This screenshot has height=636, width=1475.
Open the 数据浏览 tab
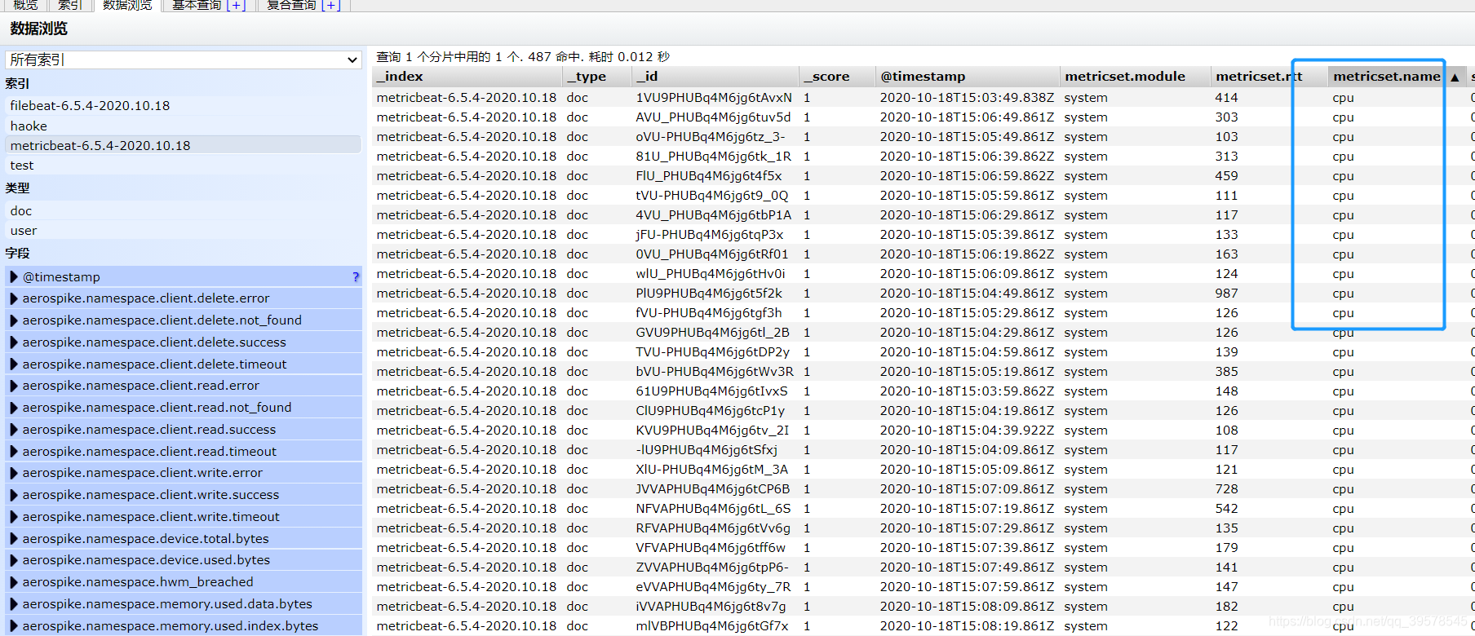point(127,5)
